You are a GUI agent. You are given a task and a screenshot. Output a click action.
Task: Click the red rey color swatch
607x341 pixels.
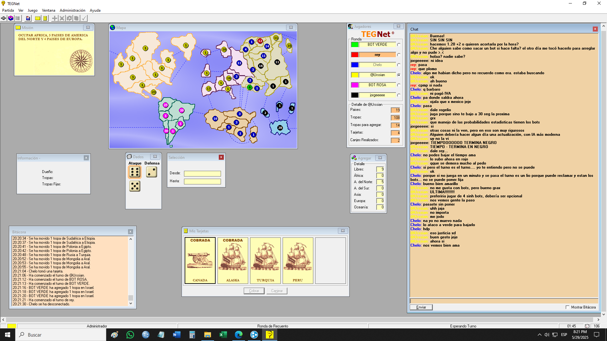(x=355, y=55)
